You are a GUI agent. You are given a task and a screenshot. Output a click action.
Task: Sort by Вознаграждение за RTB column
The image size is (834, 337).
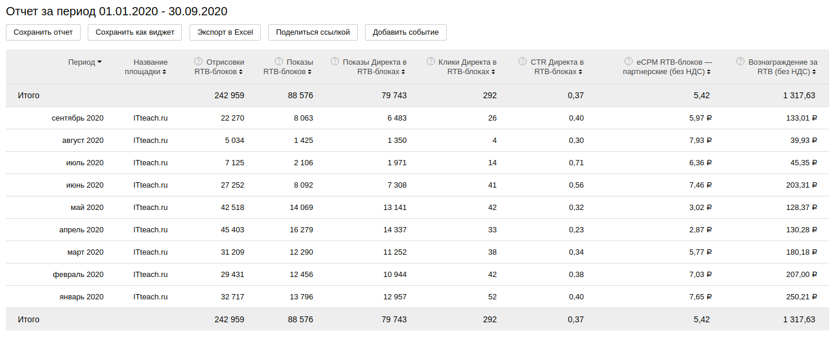point(815,72)
